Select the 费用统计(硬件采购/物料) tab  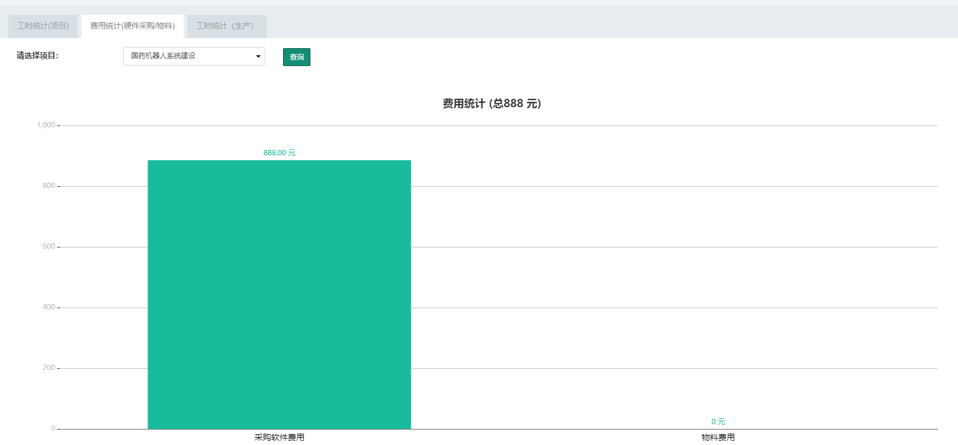(x=133, y=26)
